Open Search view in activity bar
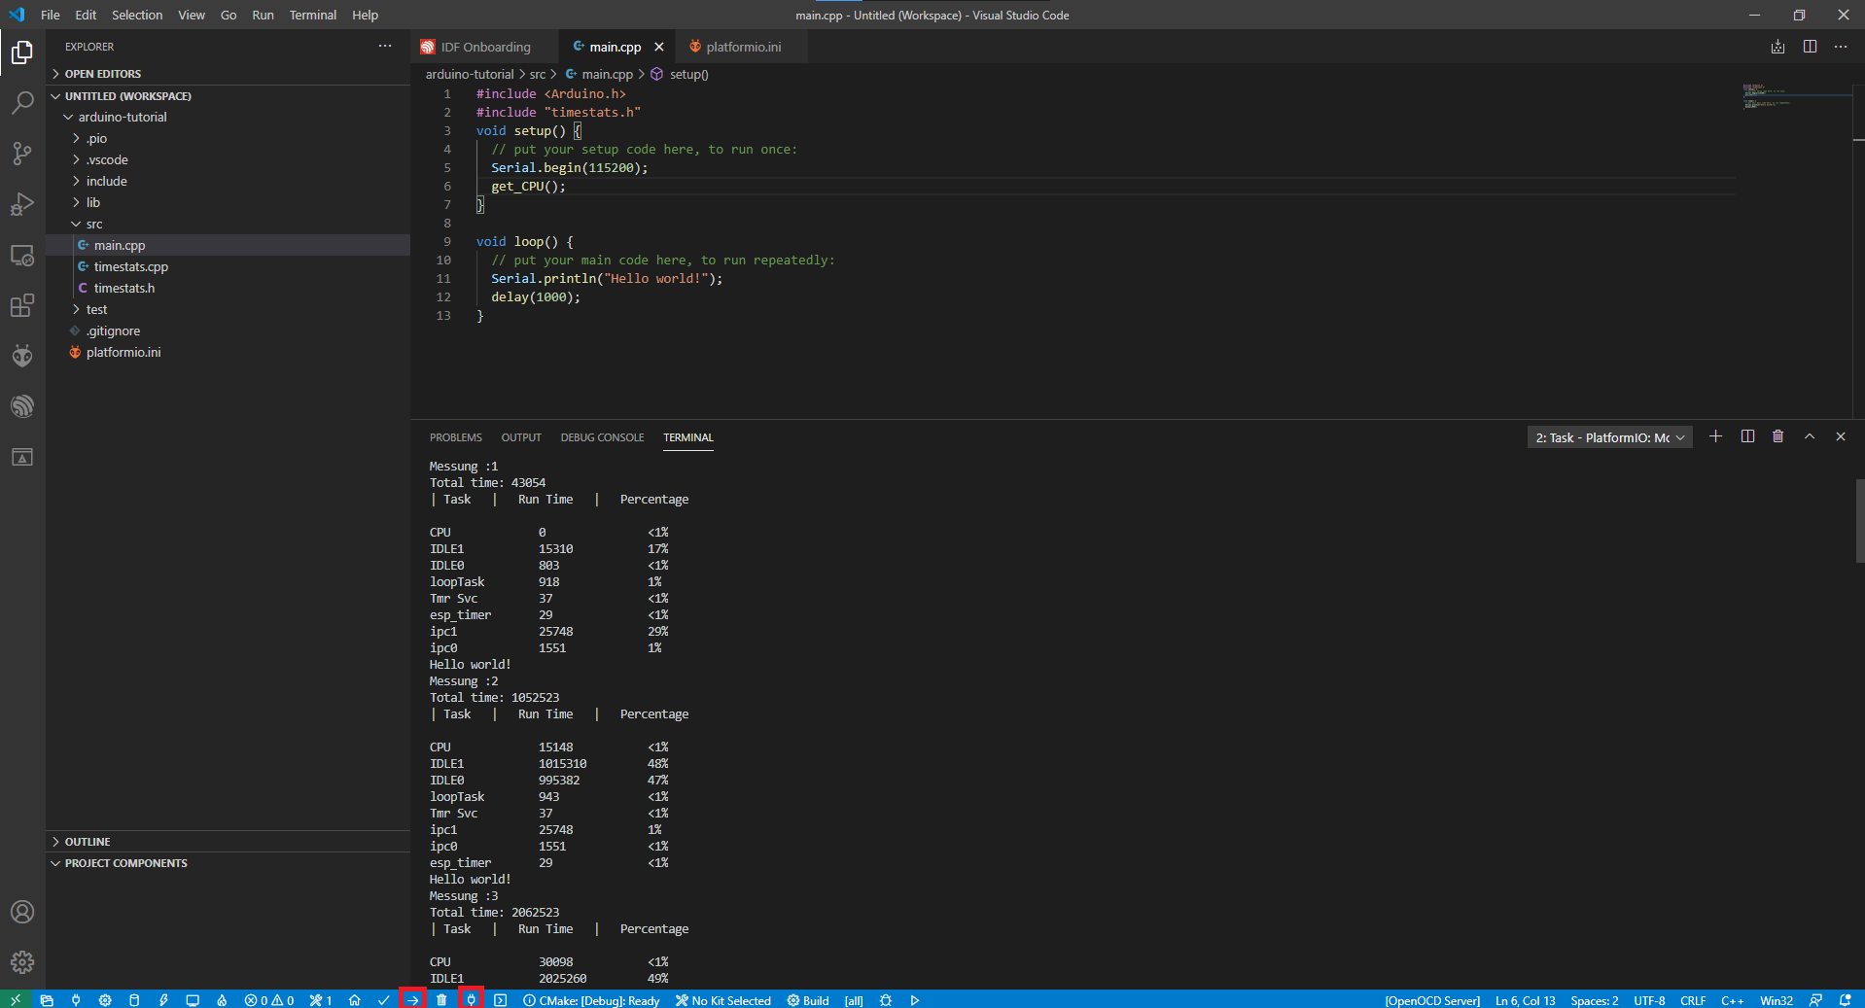 tap(22, 102)
